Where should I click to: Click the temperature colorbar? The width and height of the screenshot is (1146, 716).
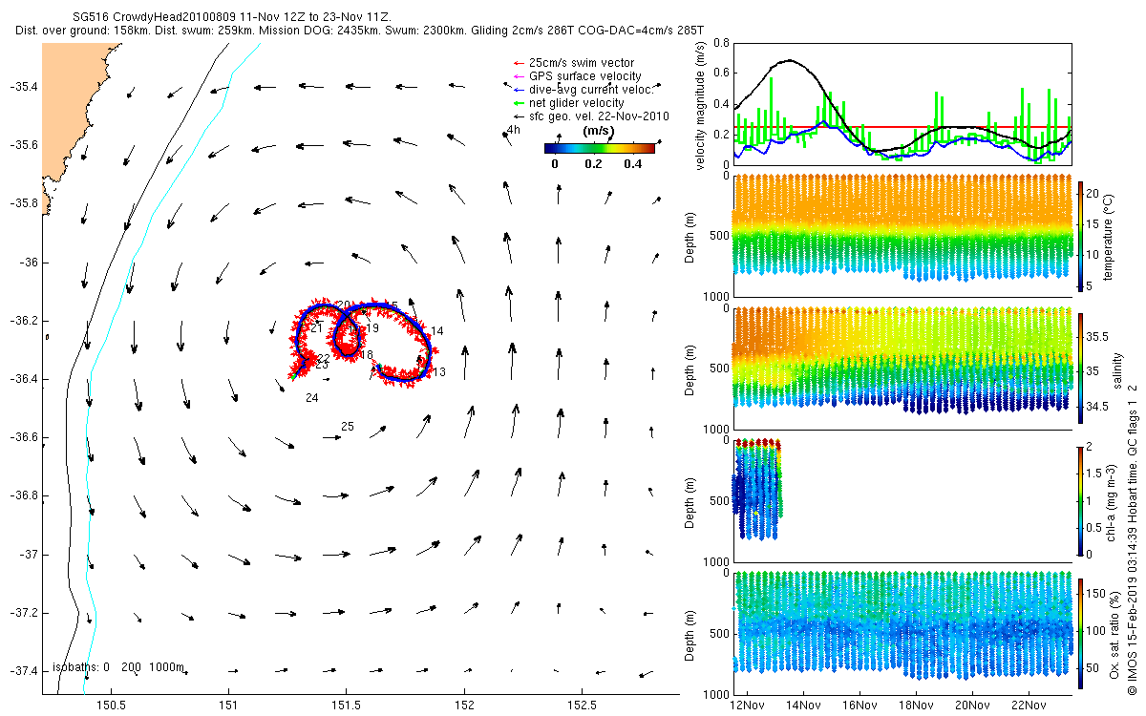[1081, 236]
